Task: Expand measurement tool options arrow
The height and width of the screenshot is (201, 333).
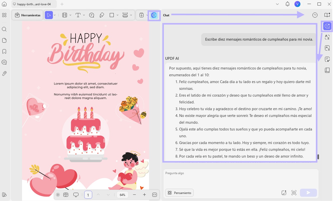Action: pos(131,15)
